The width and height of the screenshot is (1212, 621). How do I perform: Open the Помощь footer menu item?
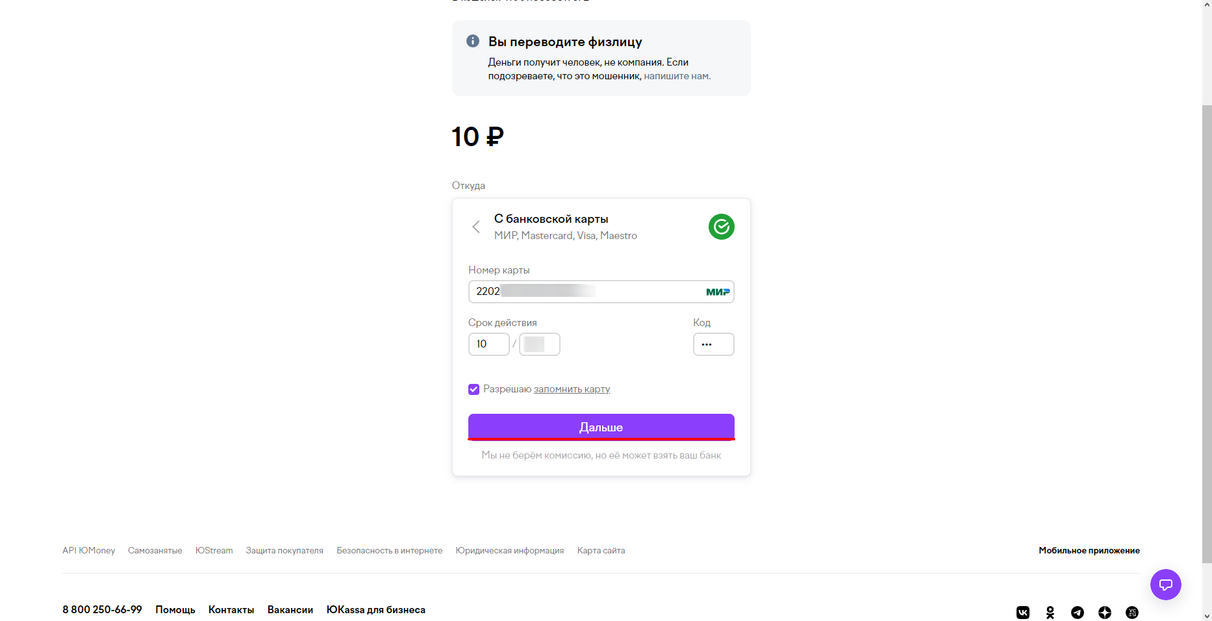click(x=175, y=609)
